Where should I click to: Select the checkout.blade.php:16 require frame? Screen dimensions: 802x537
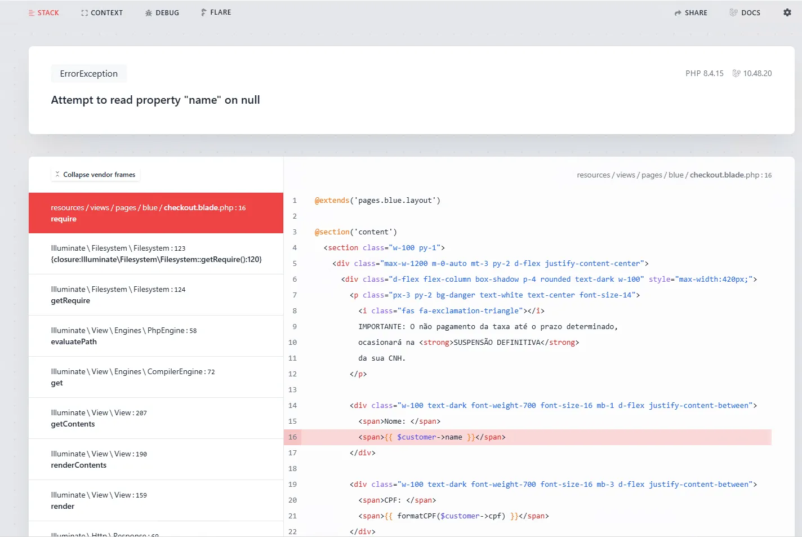[155, 213]
